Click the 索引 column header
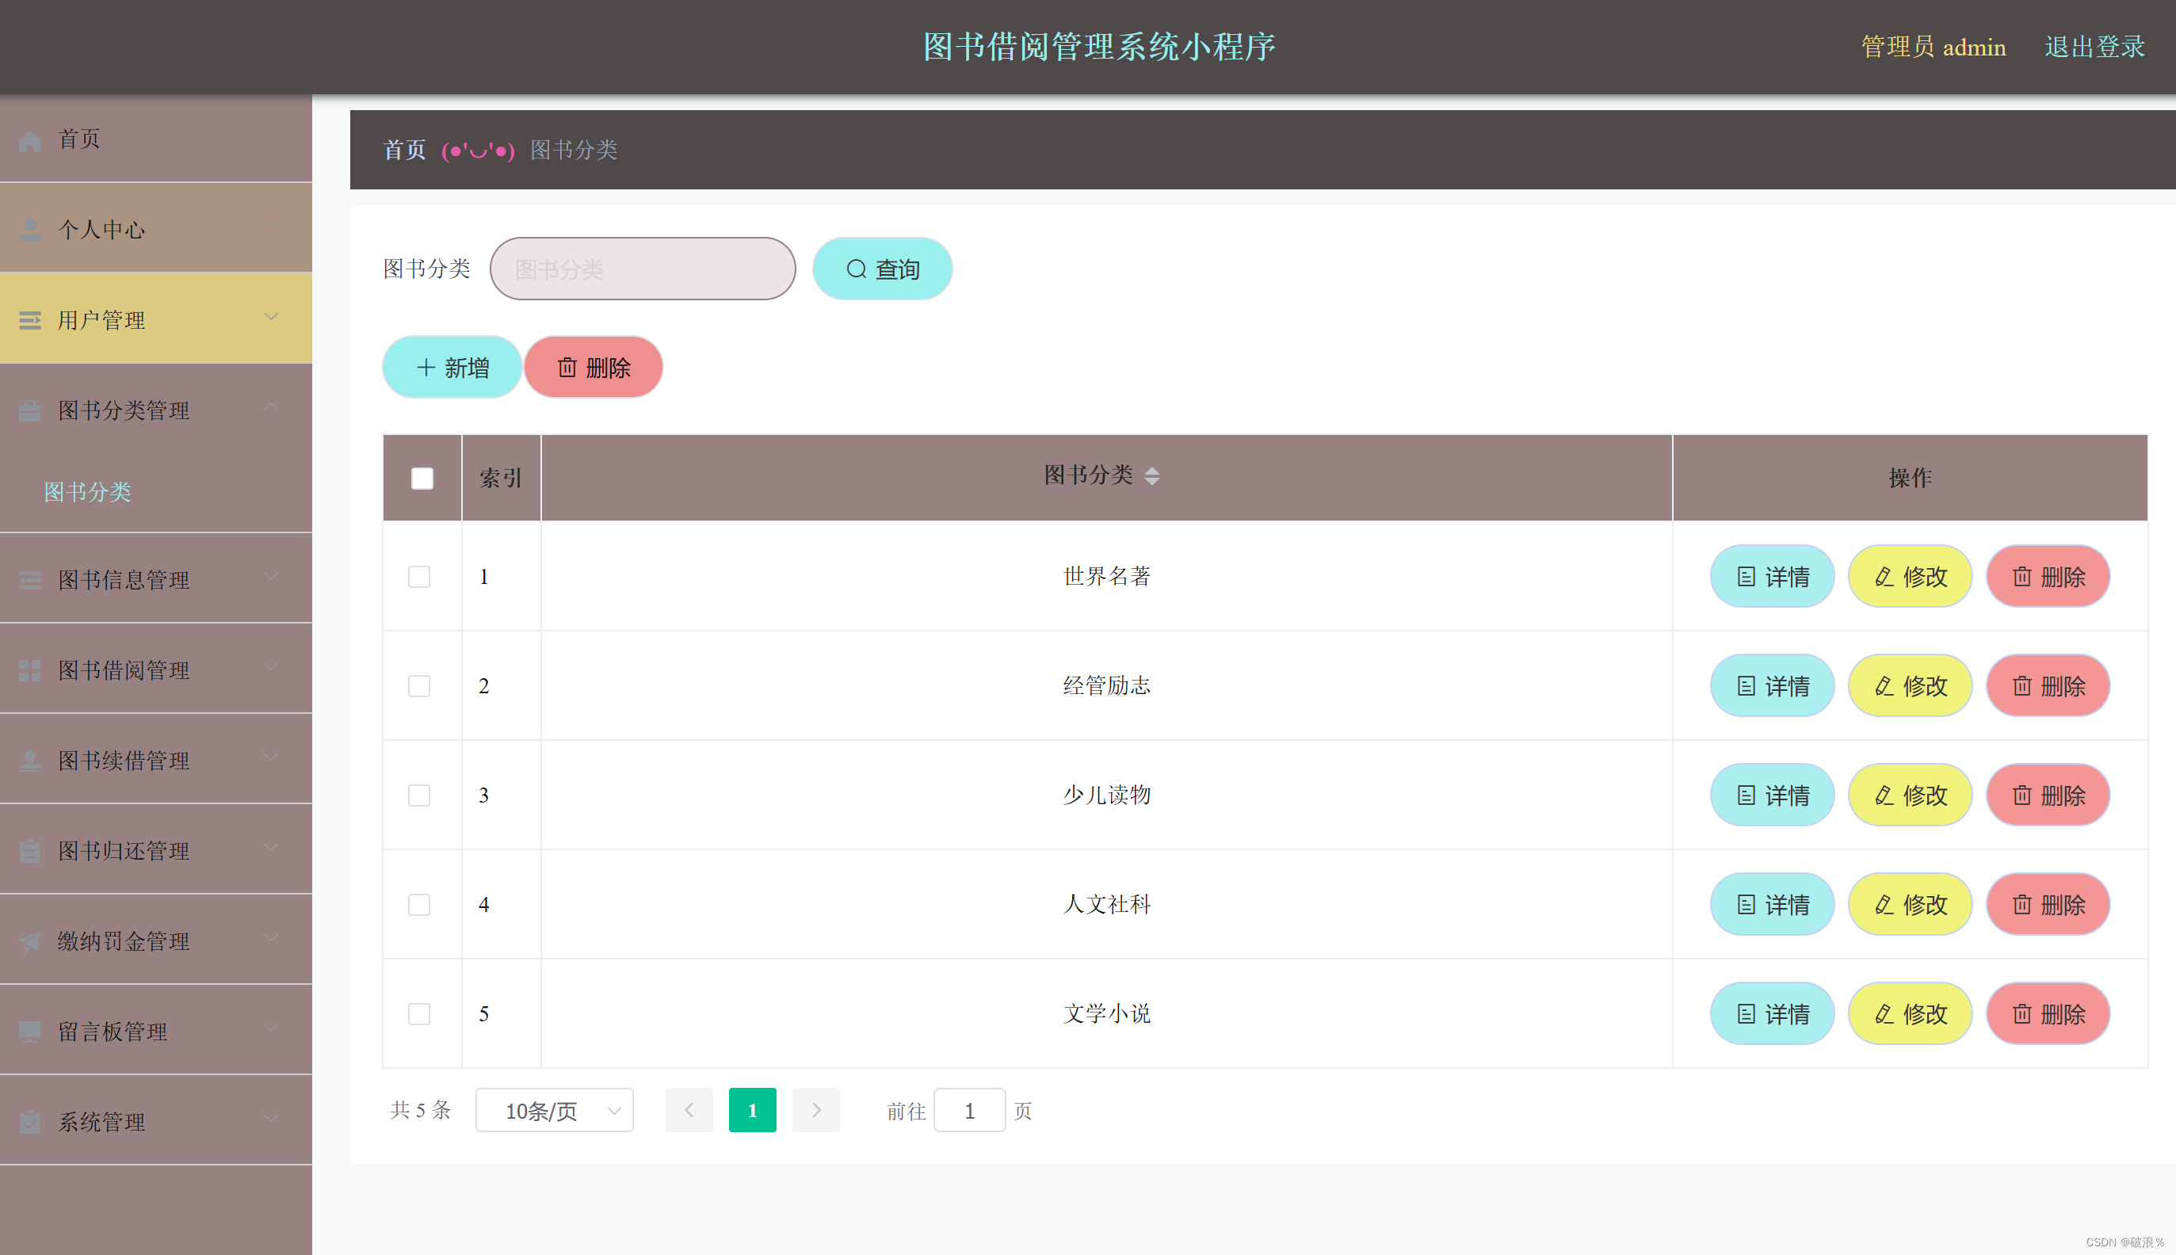Image resolution: width=2176 pixels, height=1255 pixels. (501, 479)
